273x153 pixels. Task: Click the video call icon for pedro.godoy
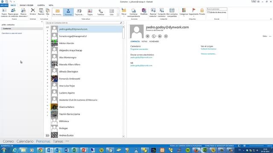click(x=160, y=36)
